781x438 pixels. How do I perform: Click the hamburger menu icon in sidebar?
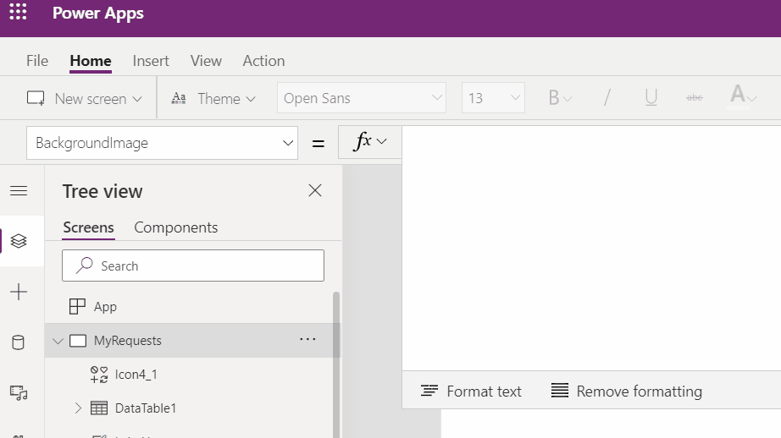pos(19,191)
